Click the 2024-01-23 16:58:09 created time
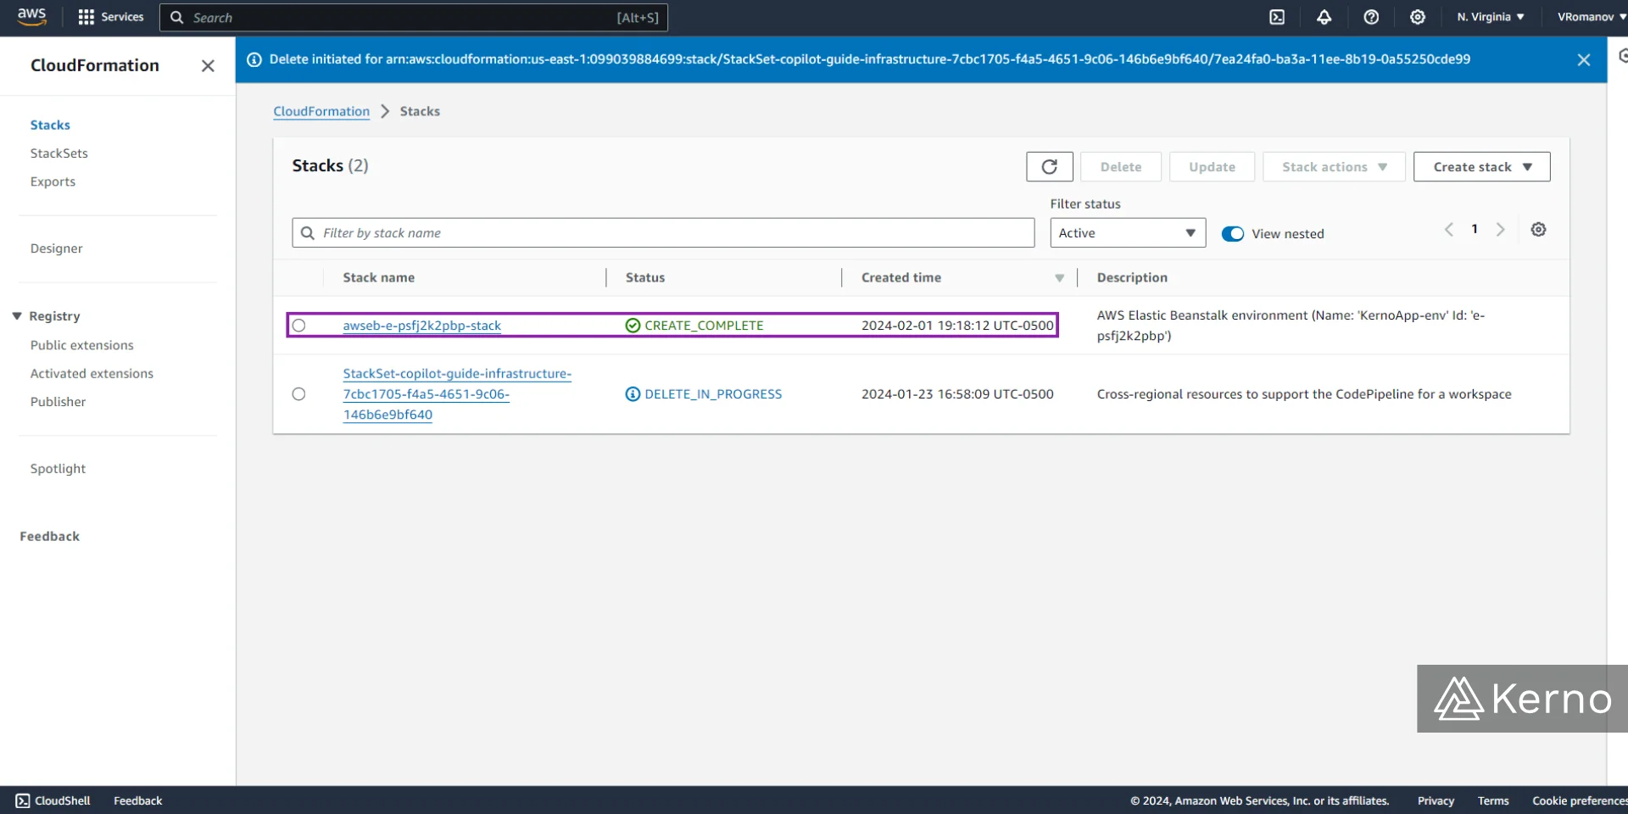1628x814 pixels. click(x=957, y=394)
